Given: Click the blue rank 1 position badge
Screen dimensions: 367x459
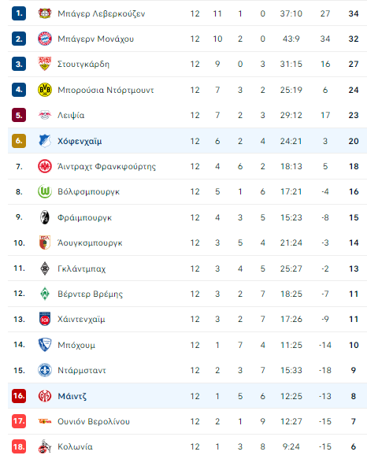Looking at the screenshot, I should [x=19, y=13].
